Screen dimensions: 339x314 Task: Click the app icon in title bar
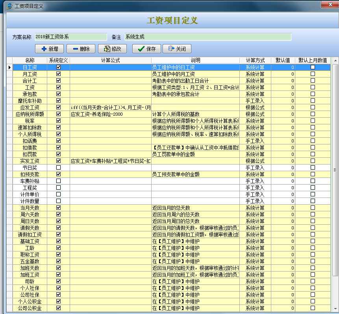tap(9, 6)
